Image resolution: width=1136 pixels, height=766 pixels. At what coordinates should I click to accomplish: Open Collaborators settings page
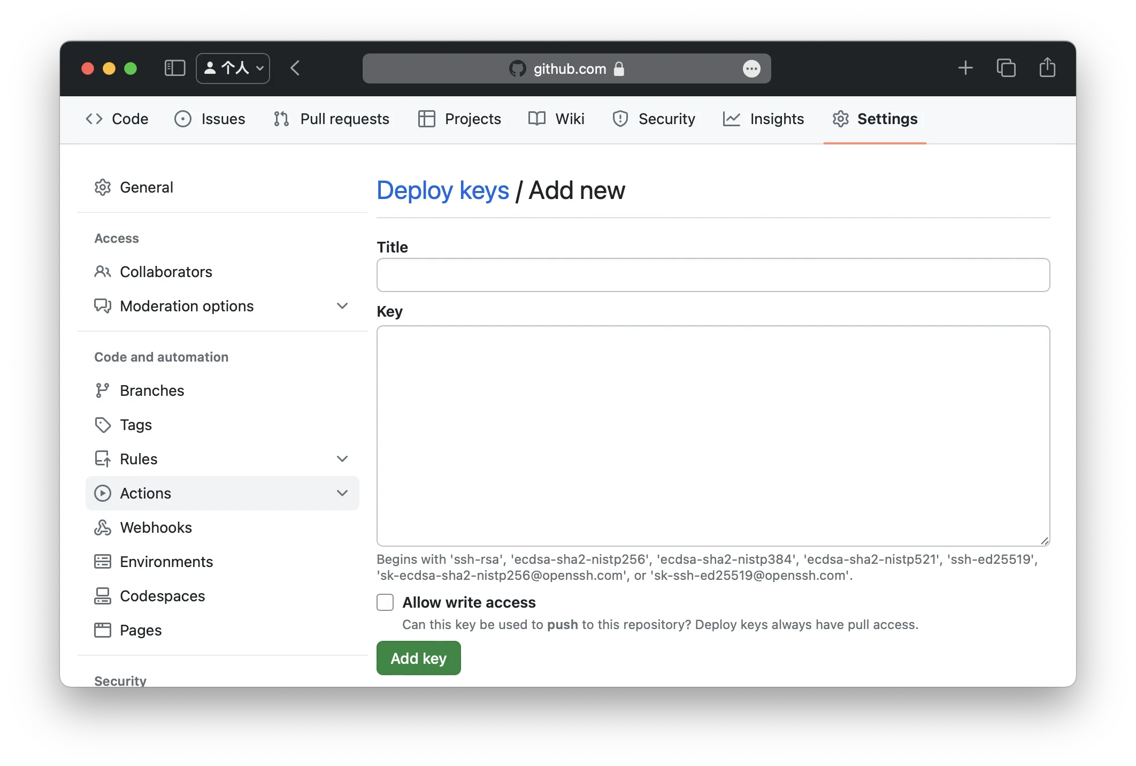click(x=166, y=271)
